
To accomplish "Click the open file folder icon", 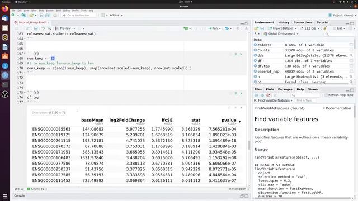I will click(x=31, y=15).
